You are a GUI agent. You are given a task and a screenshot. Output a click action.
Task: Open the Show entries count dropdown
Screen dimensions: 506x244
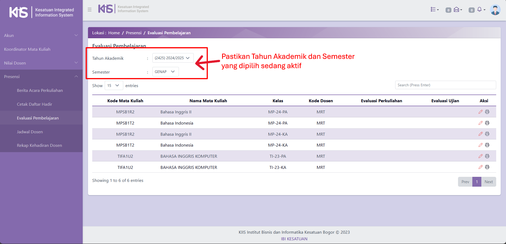114,85
